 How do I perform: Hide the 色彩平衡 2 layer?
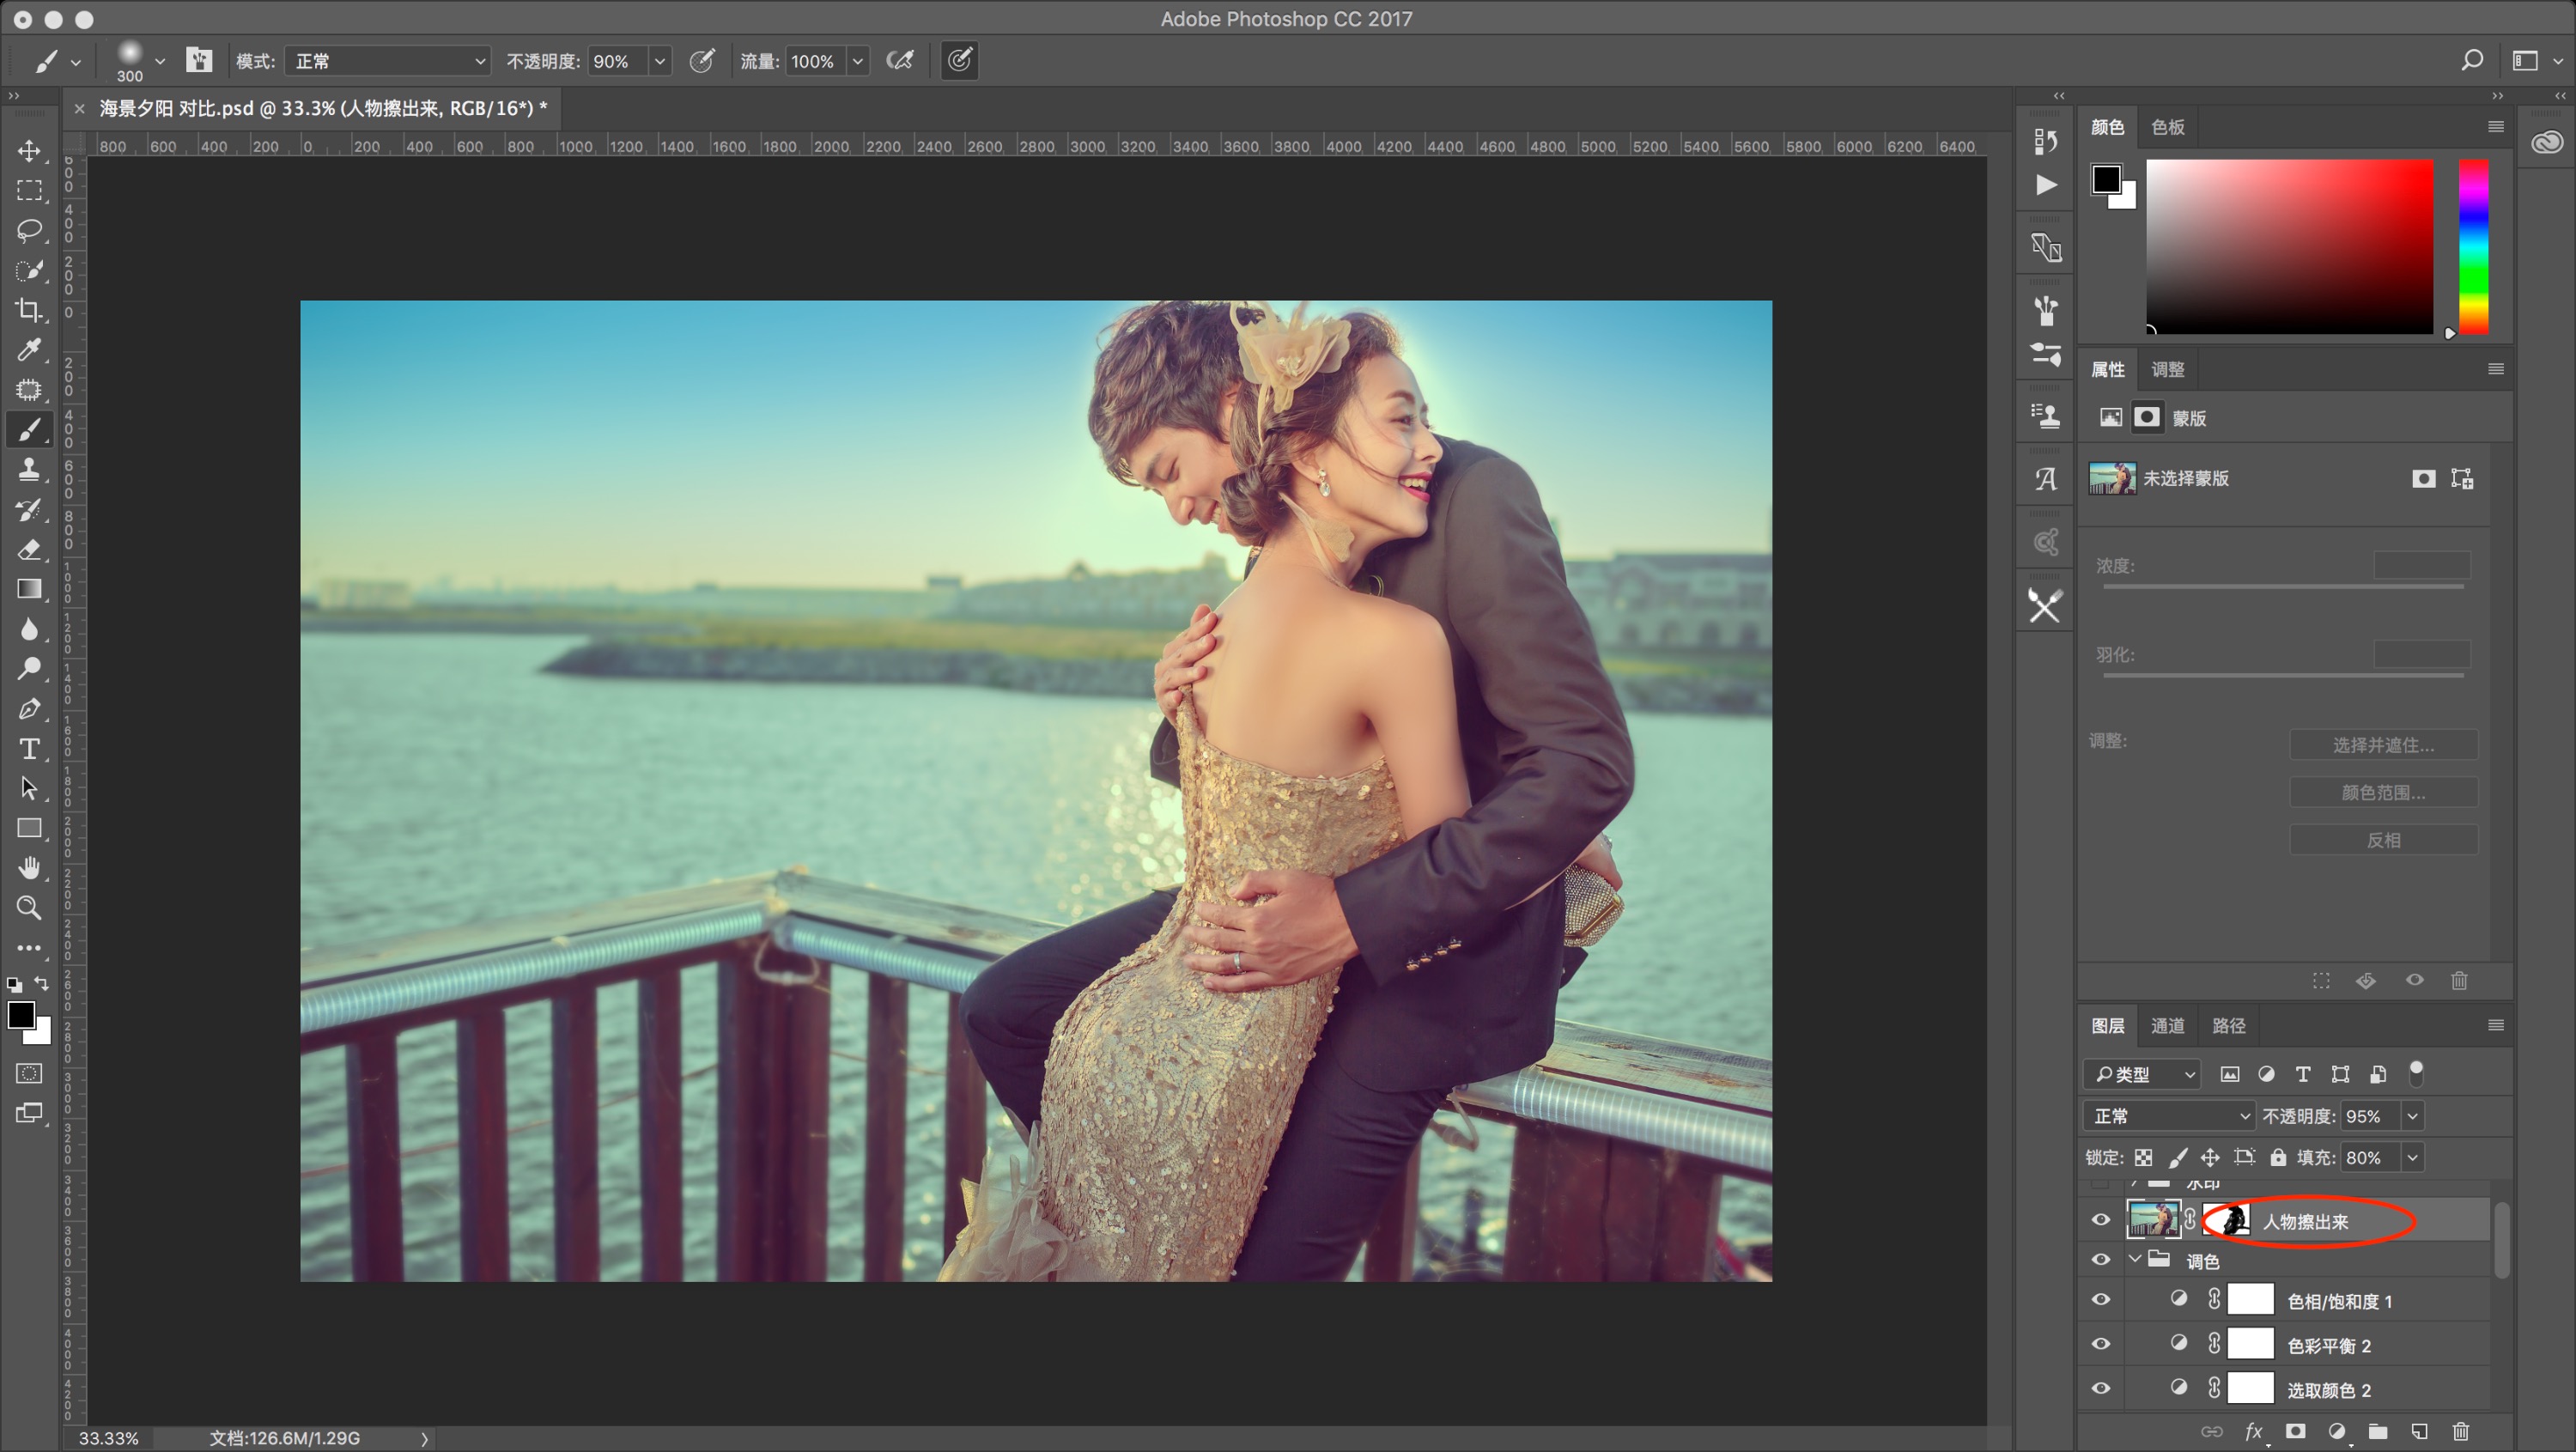2101,1345
